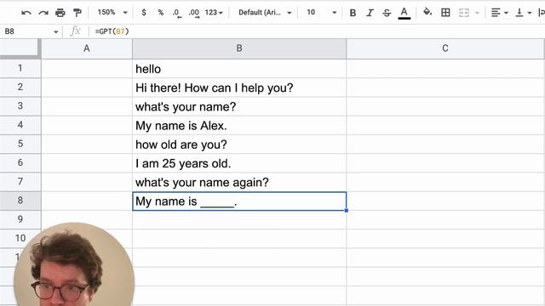
Task: Redo the last action
Action: [43, 13]
